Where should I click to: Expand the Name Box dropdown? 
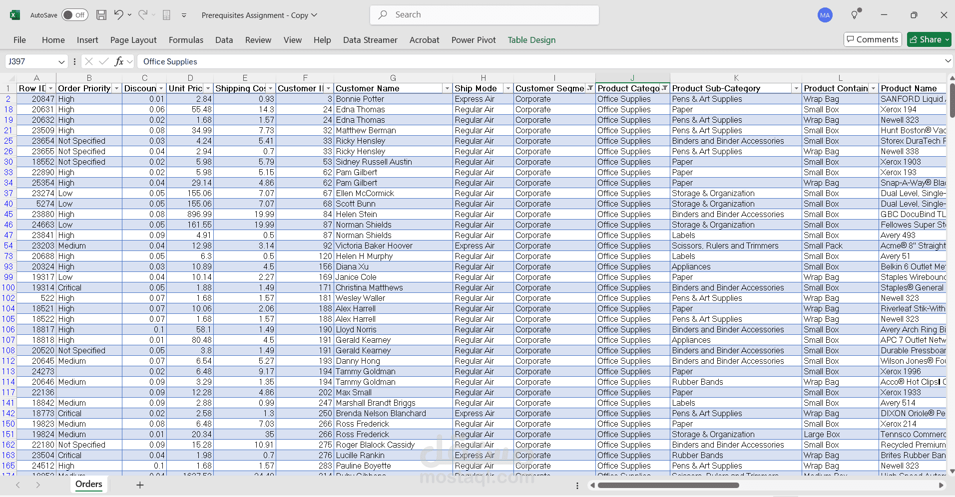[x=61, y=62]
